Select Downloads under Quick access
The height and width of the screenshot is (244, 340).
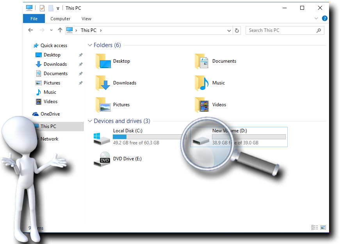pos(55,64)
